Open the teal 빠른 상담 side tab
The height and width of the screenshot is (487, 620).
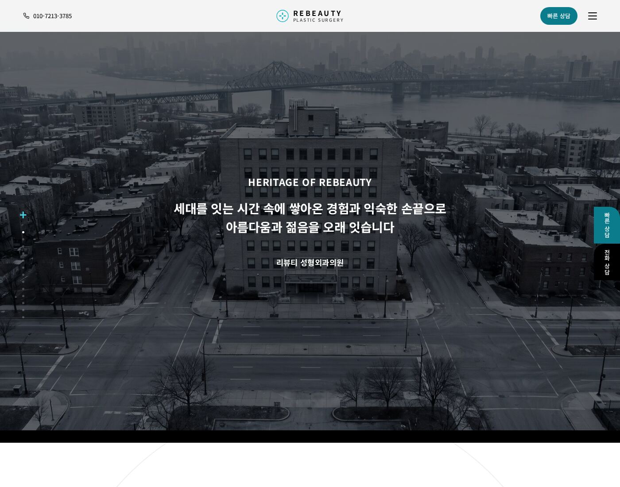(607, 225)
